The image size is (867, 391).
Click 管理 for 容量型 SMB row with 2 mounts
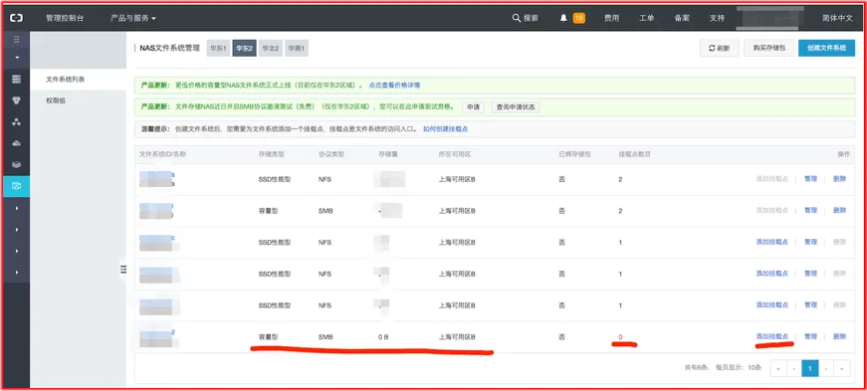(x=810, y=211)
